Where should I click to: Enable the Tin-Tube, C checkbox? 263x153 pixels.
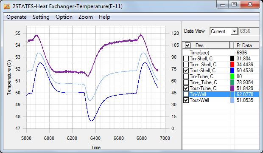pyautogui.click(x=186, y=76)
